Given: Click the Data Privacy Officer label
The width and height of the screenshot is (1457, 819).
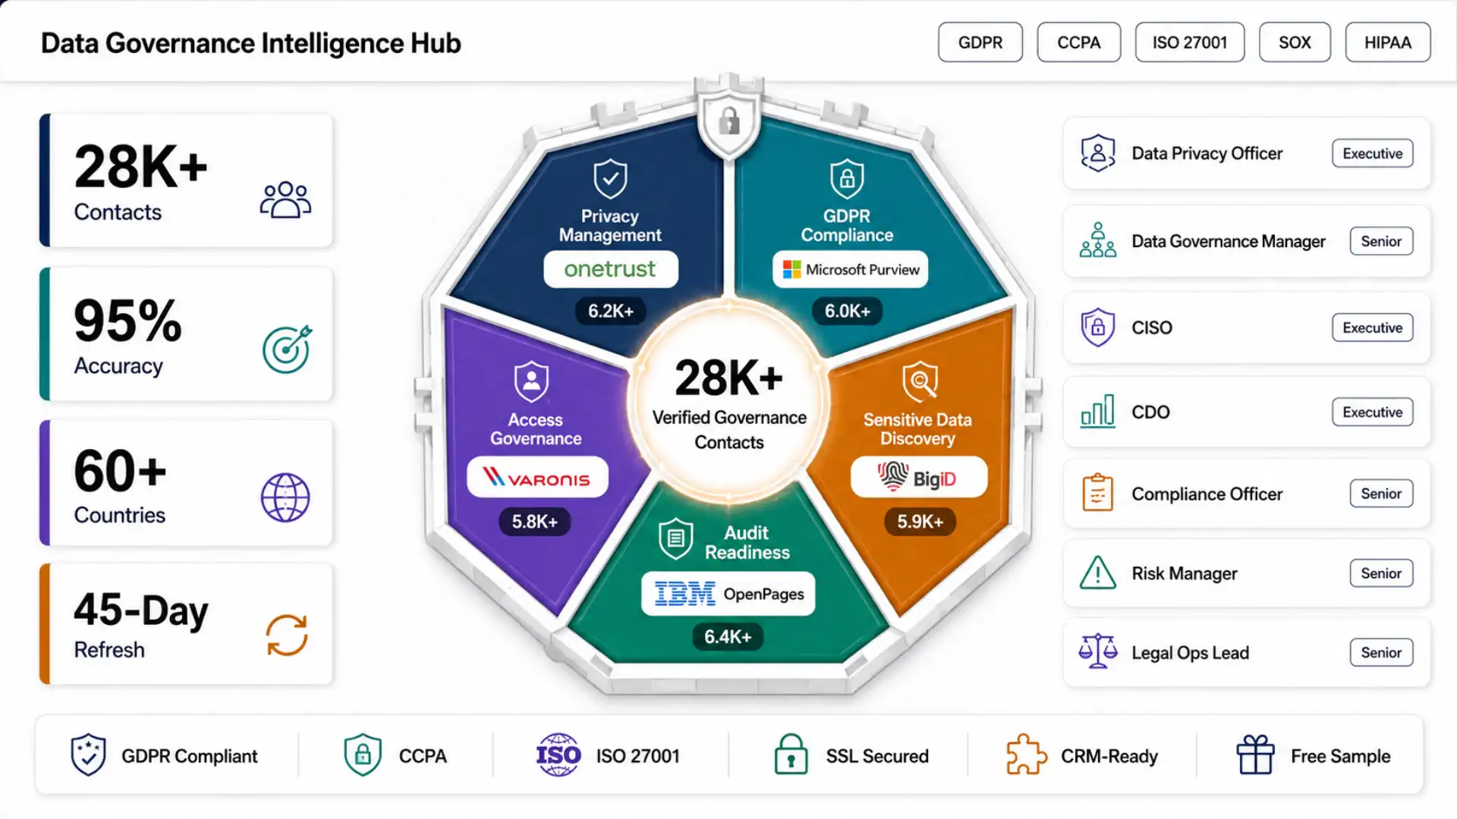Looking at the screenshot, I should (x=1207, y=153).
